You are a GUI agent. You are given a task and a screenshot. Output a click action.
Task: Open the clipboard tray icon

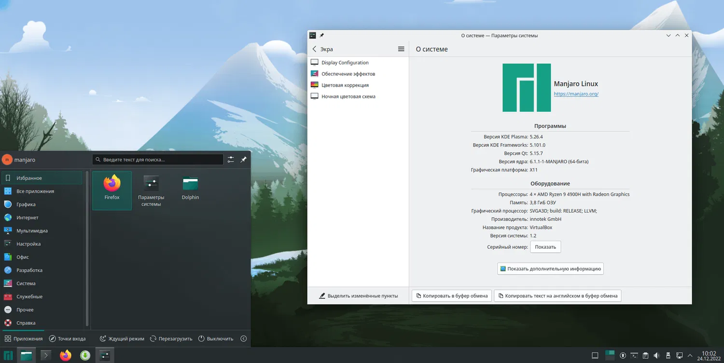click(x=646, y=356)
